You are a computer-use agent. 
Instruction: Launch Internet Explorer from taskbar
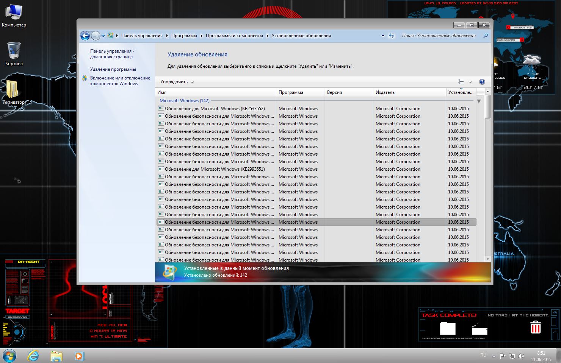coord(33,356)
